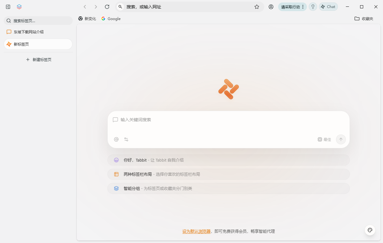Expand the 收藏夹 folder

click(364, 19)
